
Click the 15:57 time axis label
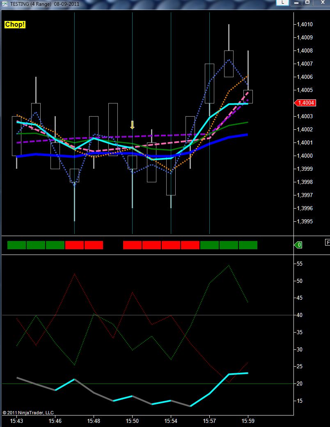[x=209, y=421]
